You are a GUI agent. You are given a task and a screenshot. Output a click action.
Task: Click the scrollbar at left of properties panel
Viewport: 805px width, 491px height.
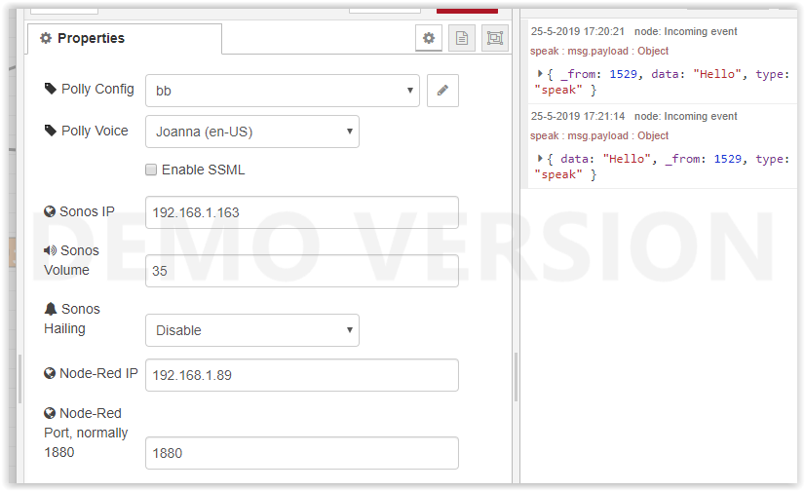pyautogui.click(x=20, y=379)
